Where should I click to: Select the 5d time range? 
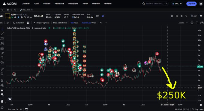17,109
